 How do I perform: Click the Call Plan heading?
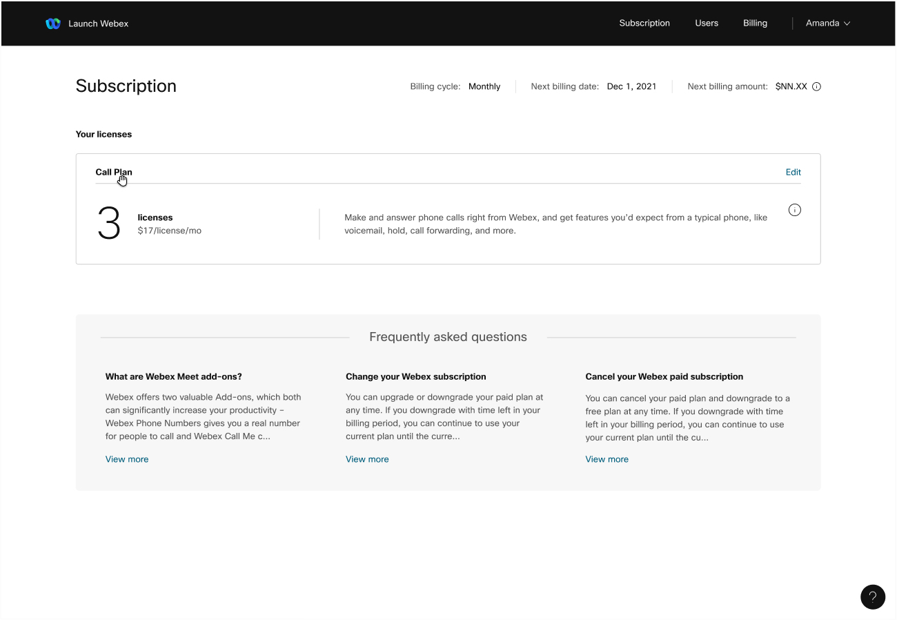click(114, 172)
